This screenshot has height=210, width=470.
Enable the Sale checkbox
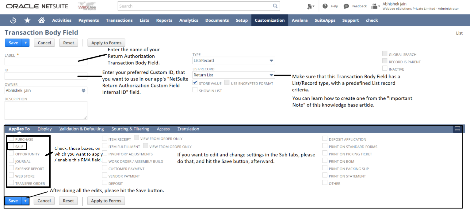pos(11,146)
